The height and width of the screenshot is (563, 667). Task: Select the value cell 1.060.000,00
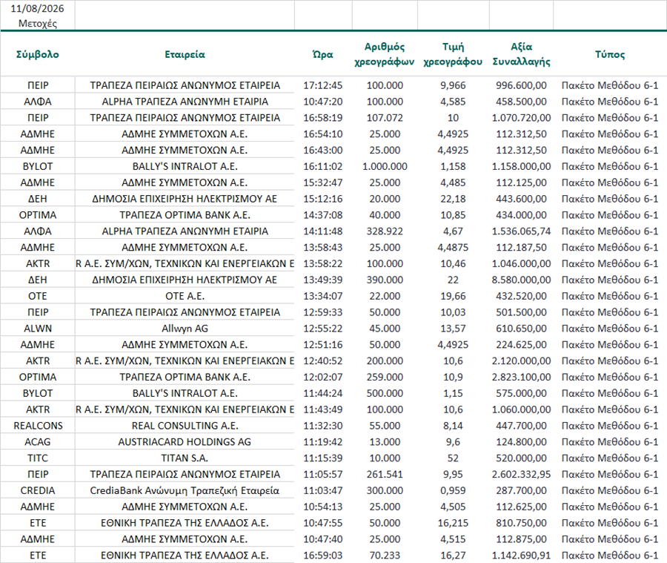coord(522,409)
